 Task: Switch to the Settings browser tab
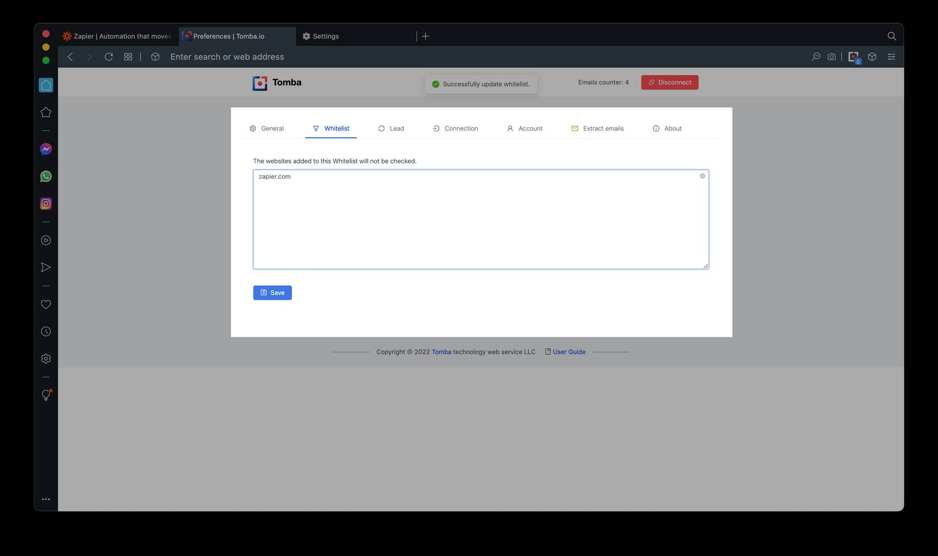pyautogui.click(x=356, y=36)
